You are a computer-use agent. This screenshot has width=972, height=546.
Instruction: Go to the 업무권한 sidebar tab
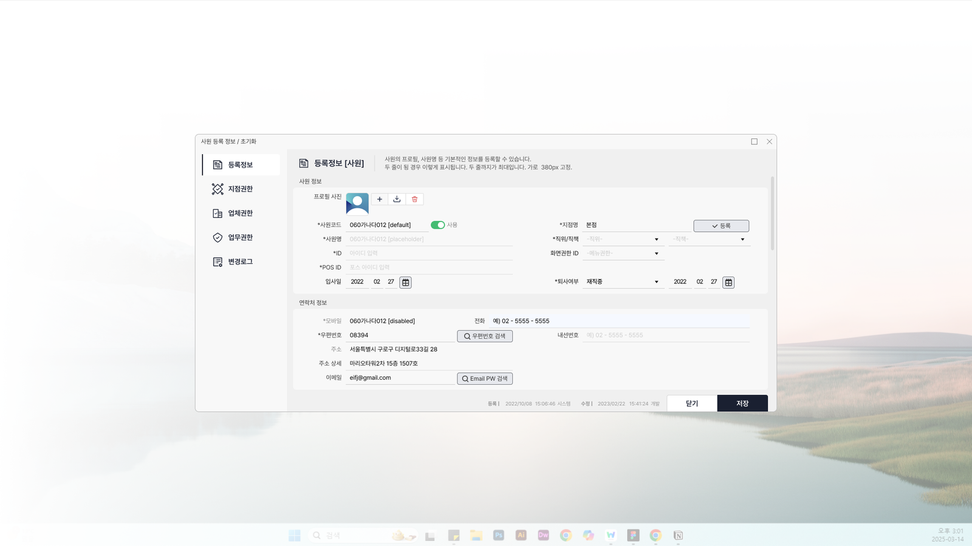[x=241, y=238]
